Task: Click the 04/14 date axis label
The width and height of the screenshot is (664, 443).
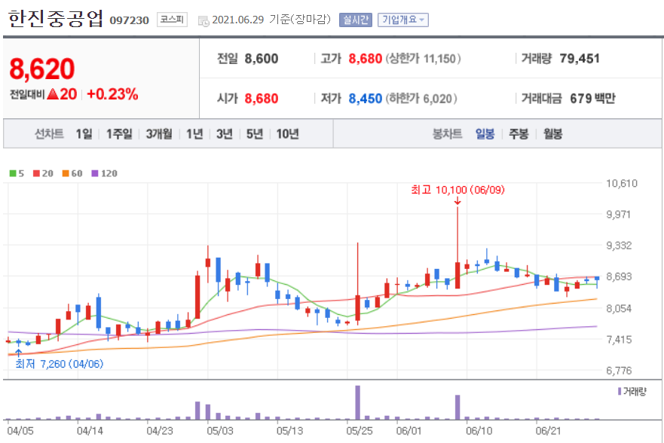Action: pos(90,431)
